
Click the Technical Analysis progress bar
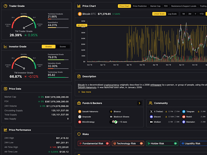pos(58,19)
